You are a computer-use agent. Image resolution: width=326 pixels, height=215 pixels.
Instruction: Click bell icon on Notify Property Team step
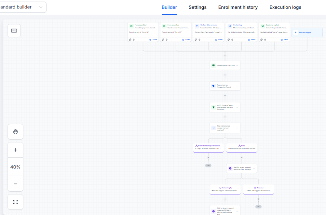coord(213,107)
